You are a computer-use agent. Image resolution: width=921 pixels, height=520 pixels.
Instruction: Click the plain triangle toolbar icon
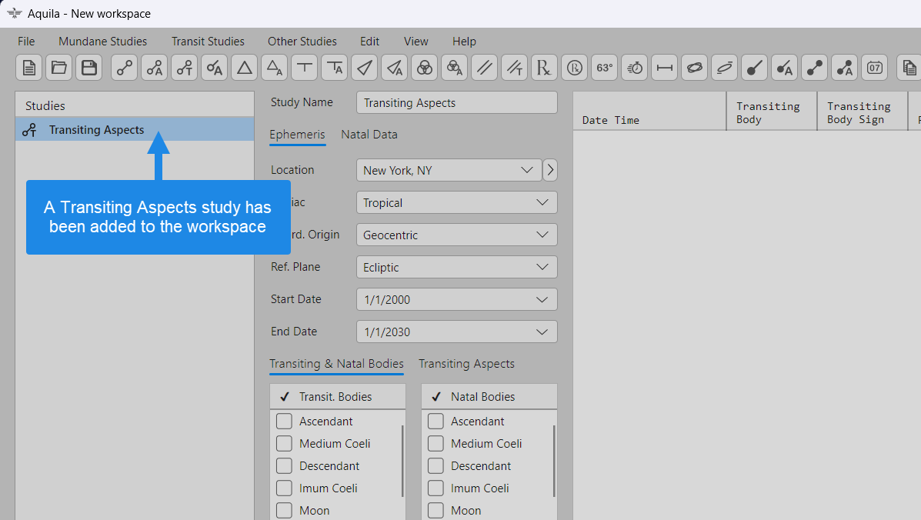pyautogui.click(x=245, y=68)
